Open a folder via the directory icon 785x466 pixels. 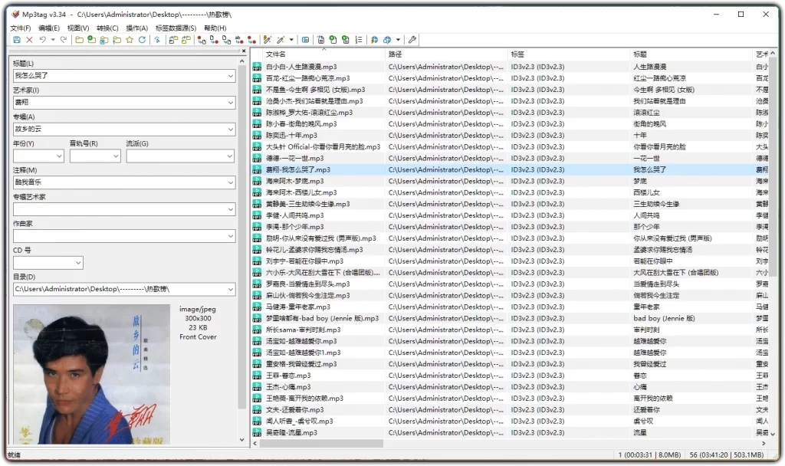point(80,38)
